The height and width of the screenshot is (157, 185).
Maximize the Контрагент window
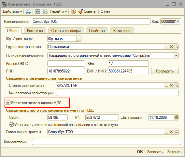click(x=174, y=4)
